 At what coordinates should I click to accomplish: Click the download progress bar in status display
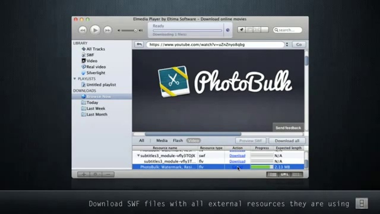pyautogui.click(x=187, y=30)
